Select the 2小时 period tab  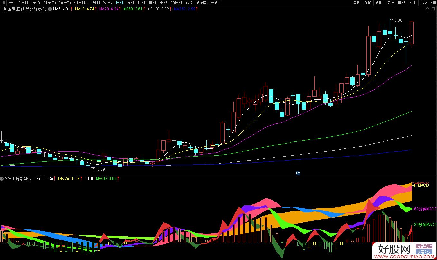tap(108, 3)
